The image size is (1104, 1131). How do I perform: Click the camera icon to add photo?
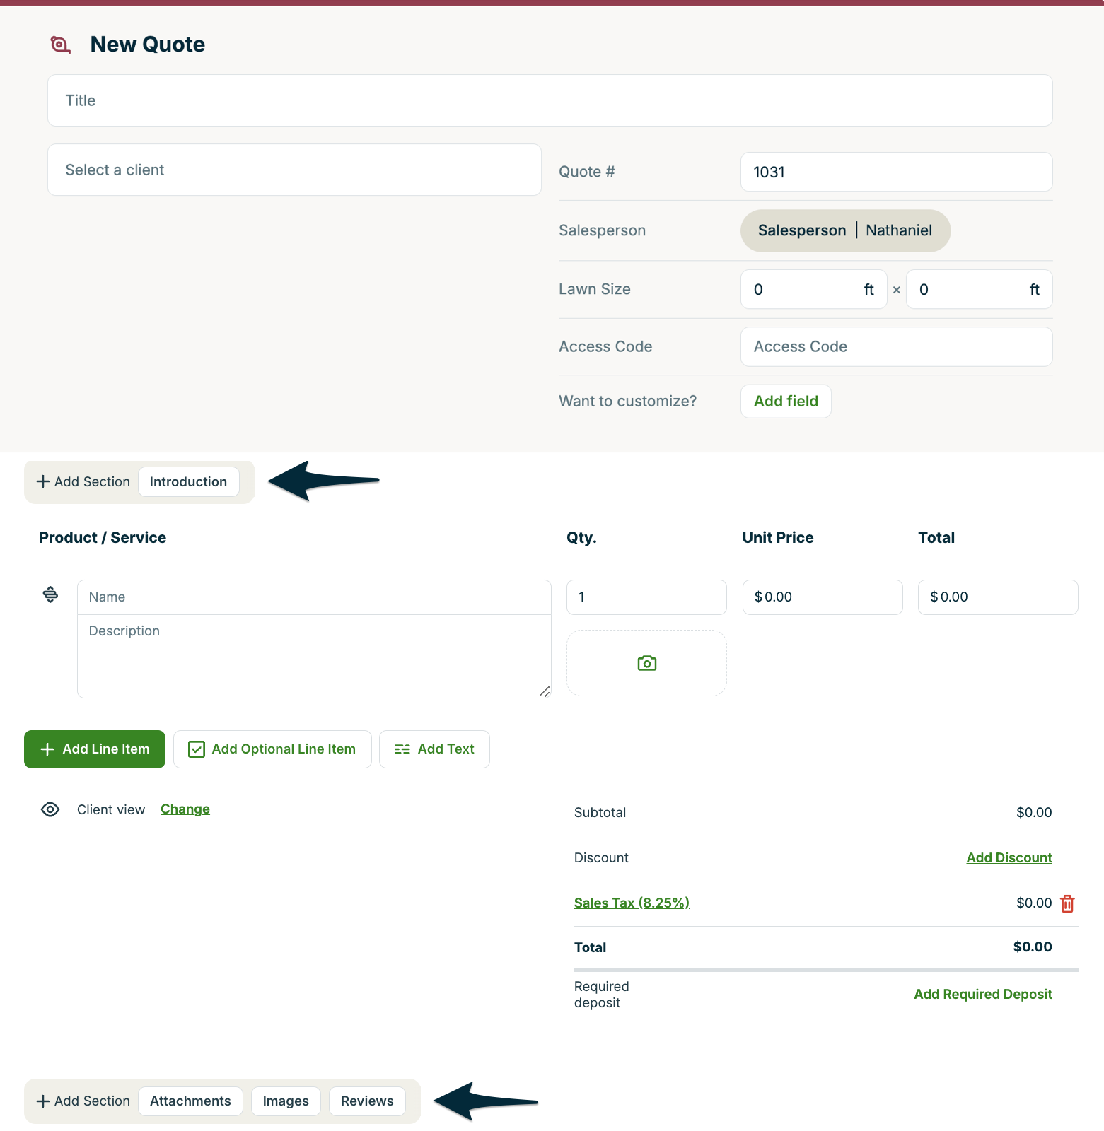(646, 663)
